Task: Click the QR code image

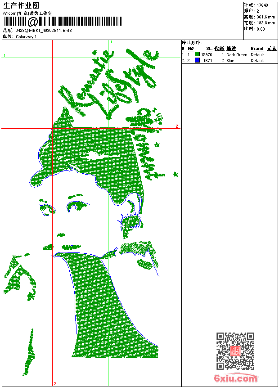Action: (x=235, y=351)
